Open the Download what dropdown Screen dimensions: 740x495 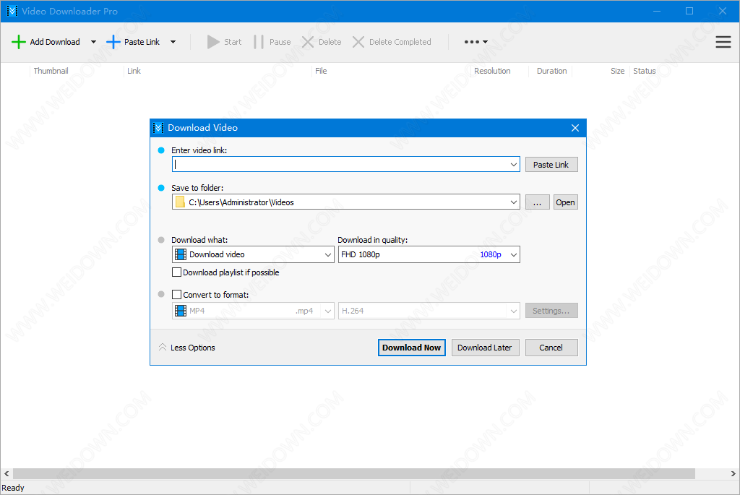(328, 255)
